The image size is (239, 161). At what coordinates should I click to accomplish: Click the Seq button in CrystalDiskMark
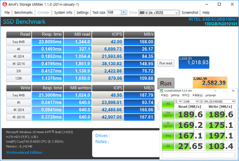coord(168,135)
